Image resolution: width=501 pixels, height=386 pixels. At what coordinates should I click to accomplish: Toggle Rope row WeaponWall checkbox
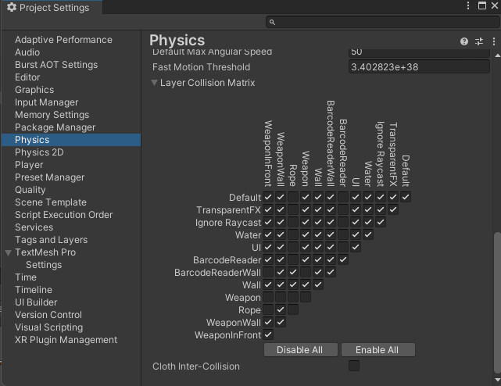tap(281, 309)
